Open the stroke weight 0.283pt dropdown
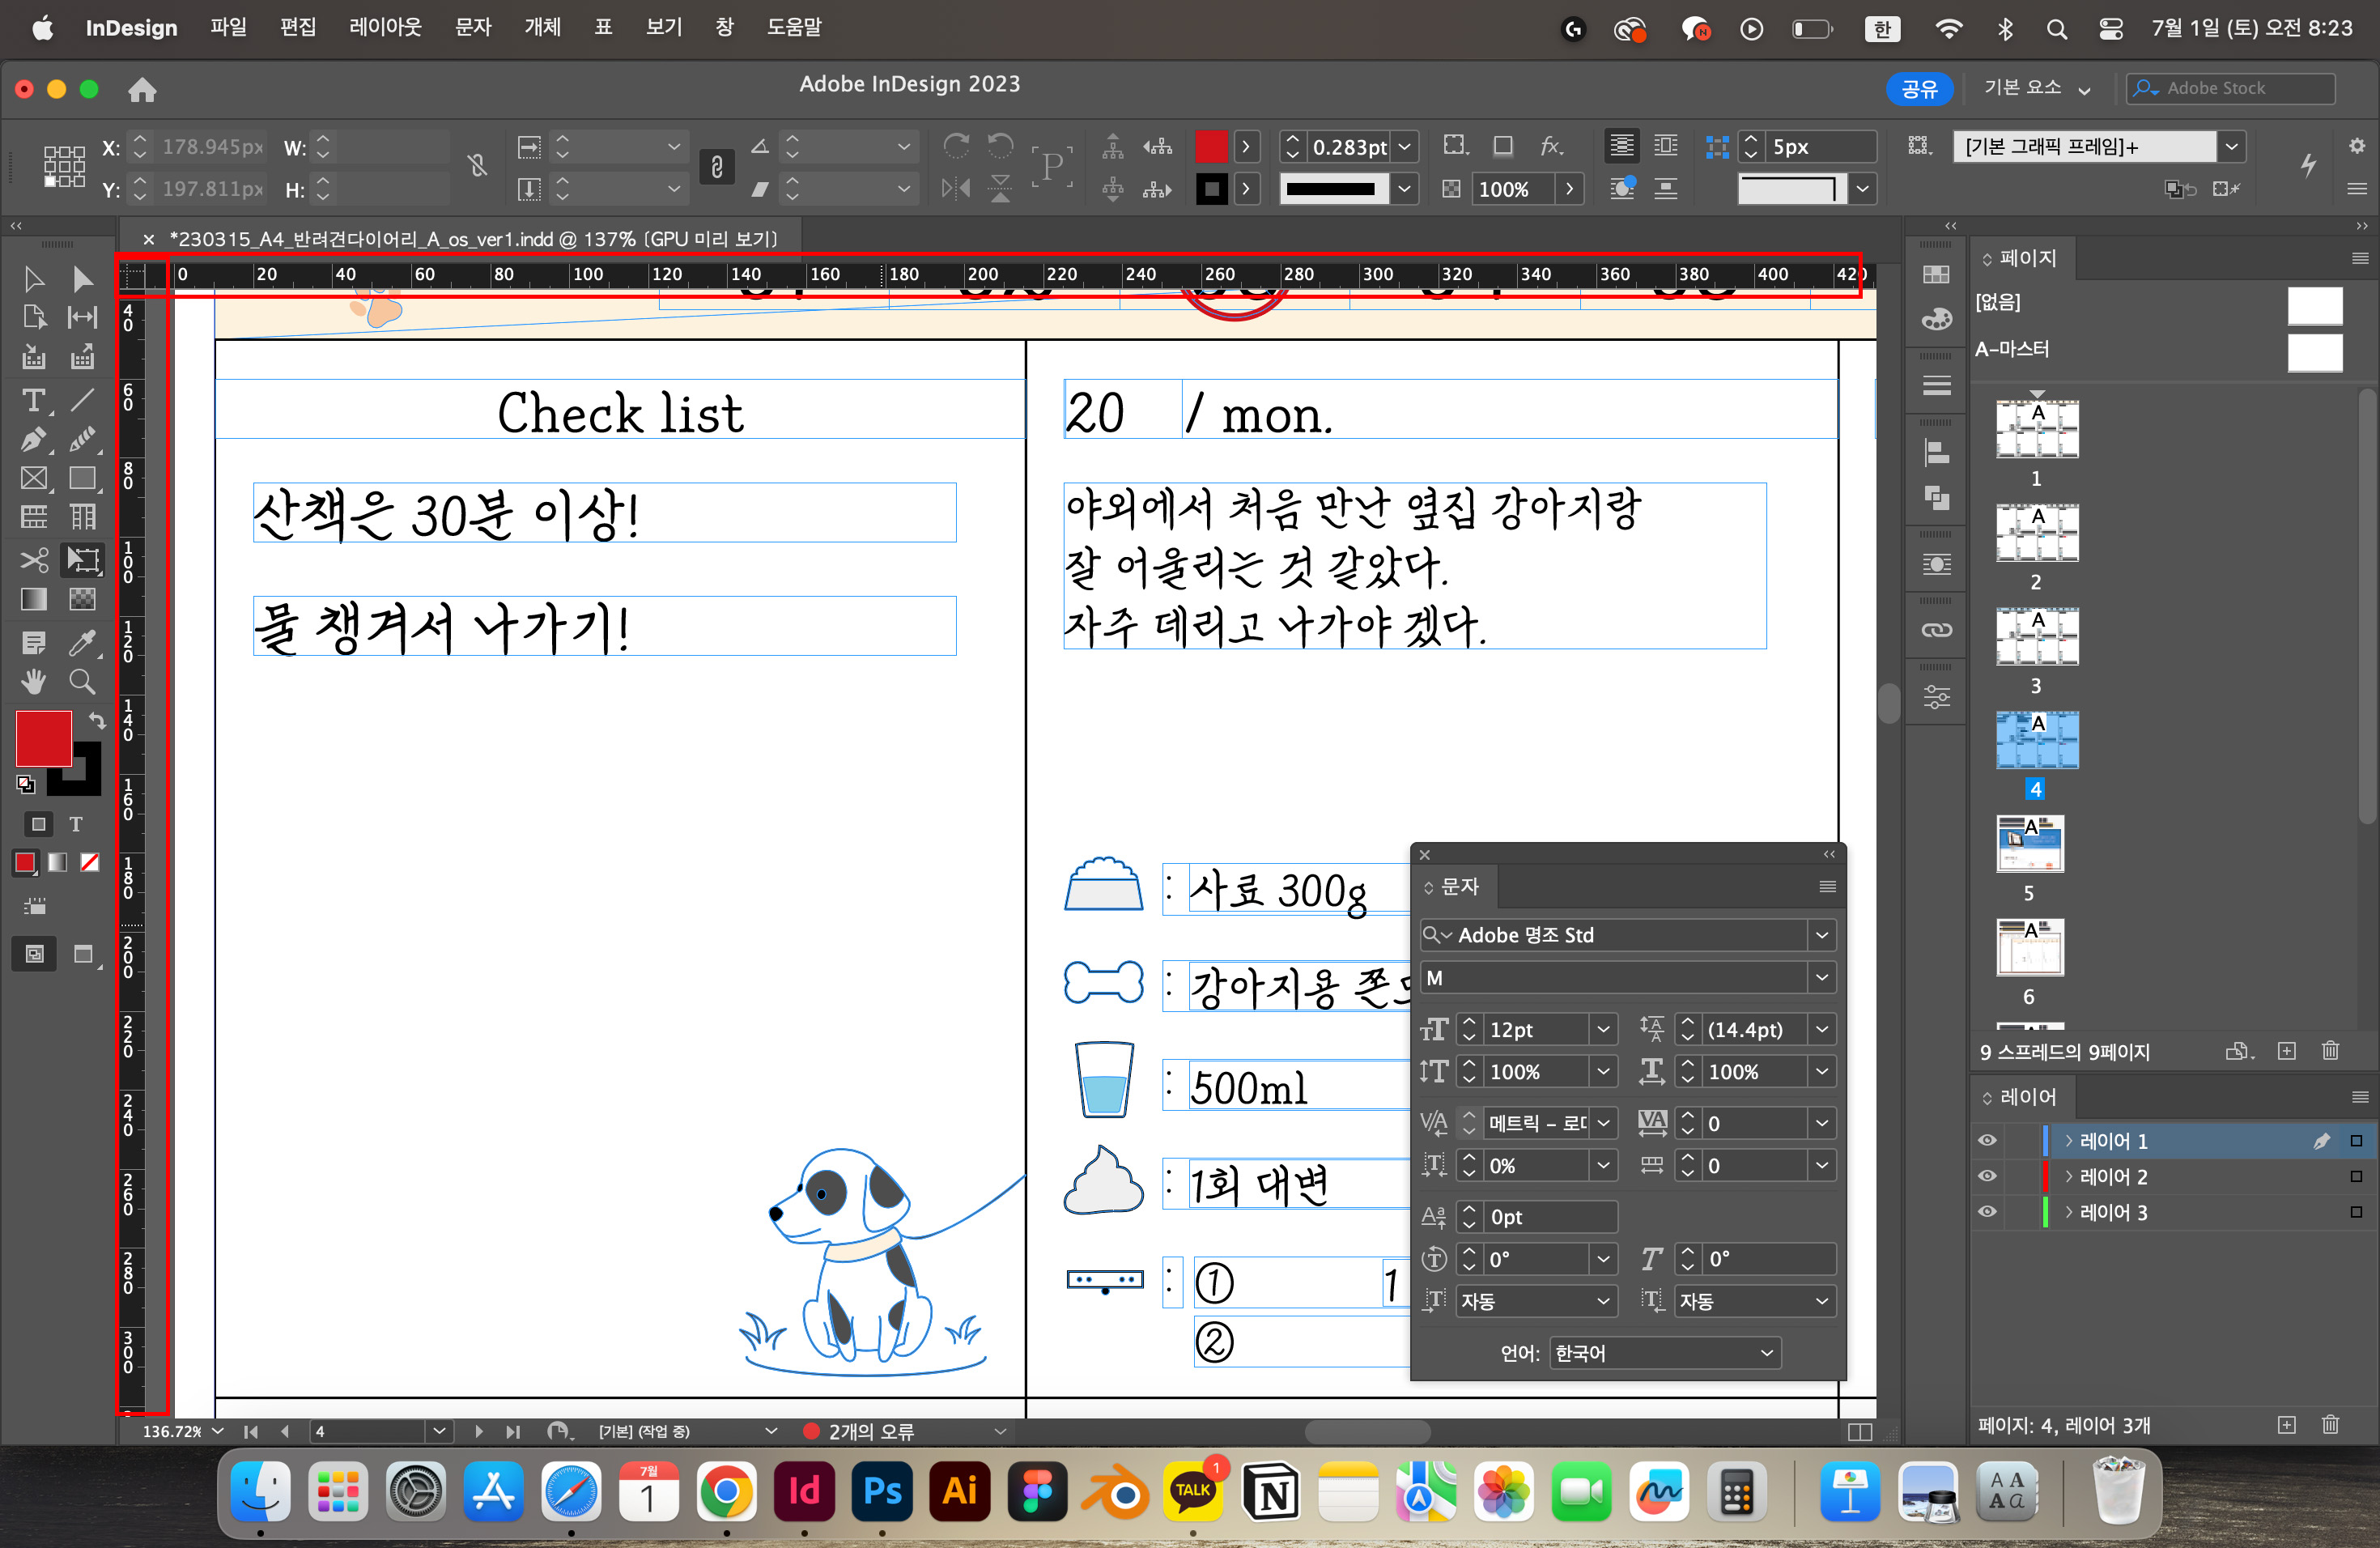Image resolution: width=2380 pixels, height=1548 pixels. [x=1404, y=147]
